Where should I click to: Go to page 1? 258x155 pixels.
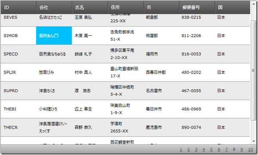point(181,149)
